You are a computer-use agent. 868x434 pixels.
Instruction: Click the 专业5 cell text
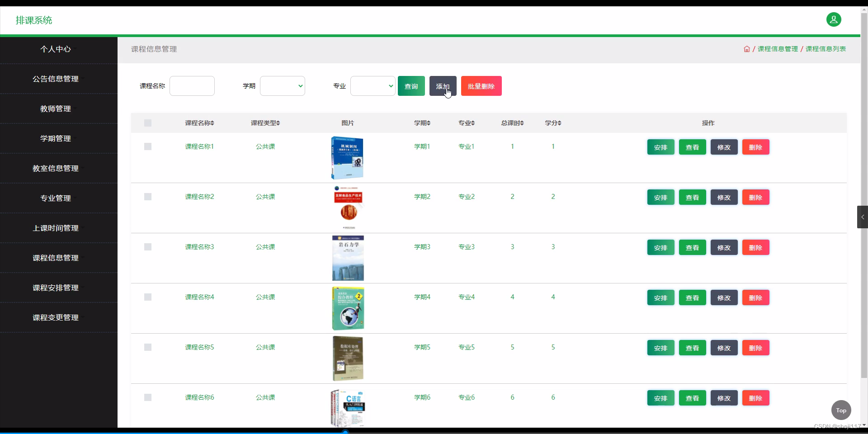467,347
